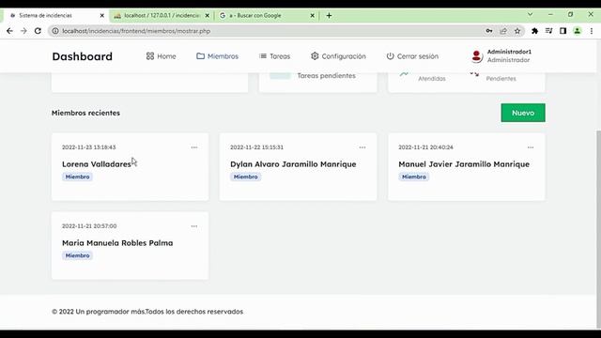Click the name Maria Manuela Robles Palma
Viewport: 601px width, 338px height.
coord(117,243)
